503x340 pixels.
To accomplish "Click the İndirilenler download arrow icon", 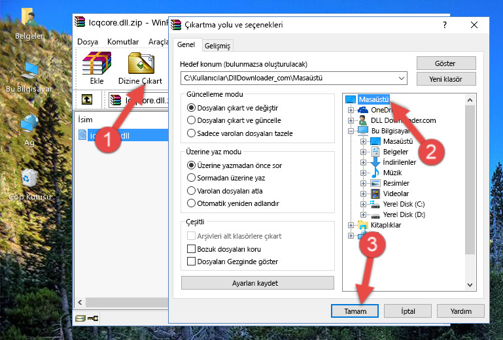I will pos(375,162).
